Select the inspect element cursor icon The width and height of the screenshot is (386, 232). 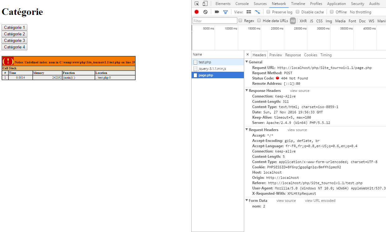[196, 3]
